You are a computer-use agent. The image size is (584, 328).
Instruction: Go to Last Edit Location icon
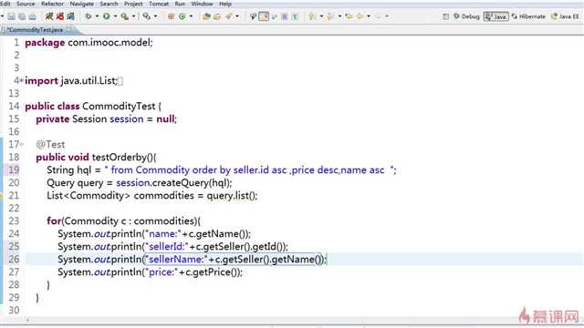click(349, 16)
